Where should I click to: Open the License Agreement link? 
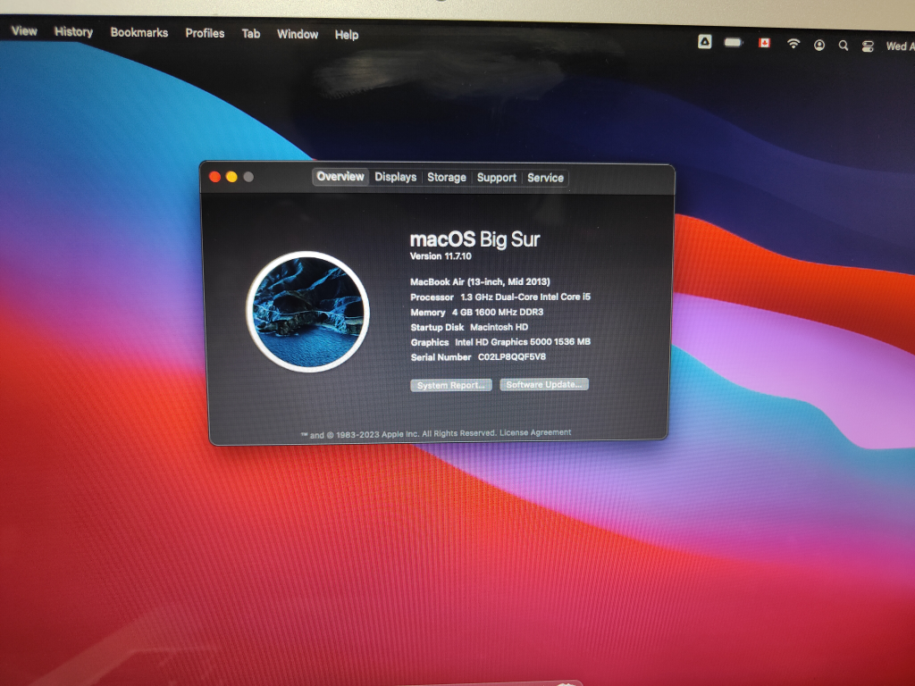535,432
